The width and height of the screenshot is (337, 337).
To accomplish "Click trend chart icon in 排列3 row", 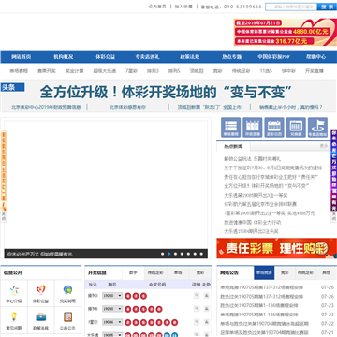I will click(x=206, y=295).
